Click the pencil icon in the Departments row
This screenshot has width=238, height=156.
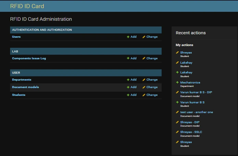(x=144, y=80)
